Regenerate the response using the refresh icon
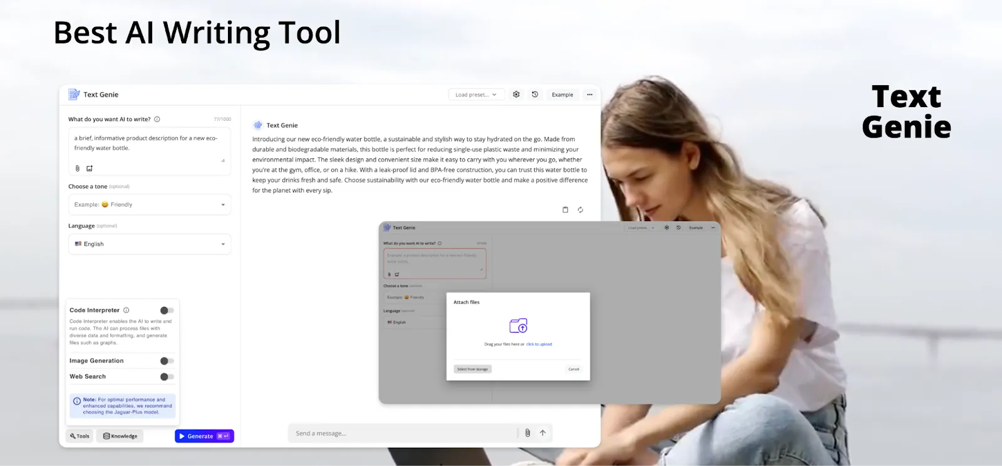Image resolution: width=1002 pixels, height=466 pixels. click(x=581, y=210)
